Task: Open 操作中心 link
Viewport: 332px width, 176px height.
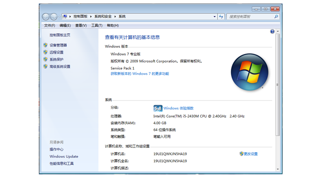Action: point(56,149)
